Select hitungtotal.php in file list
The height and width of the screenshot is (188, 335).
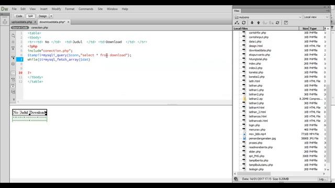click(258, 59)
